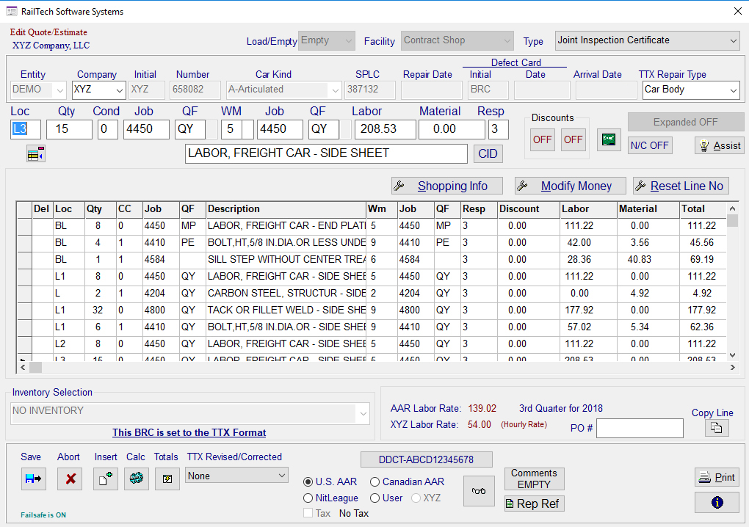Click the Calc gear icon

point(136,479)
